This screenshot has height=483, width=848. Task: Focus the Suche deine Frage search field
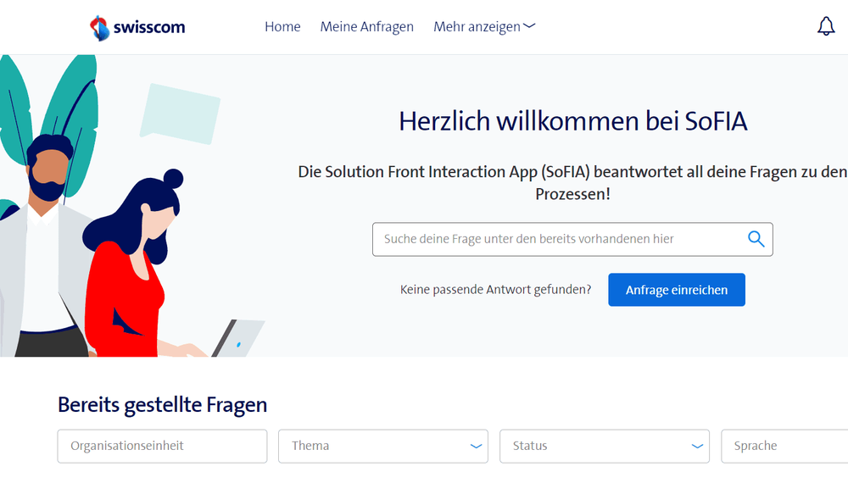pos(572,239)
